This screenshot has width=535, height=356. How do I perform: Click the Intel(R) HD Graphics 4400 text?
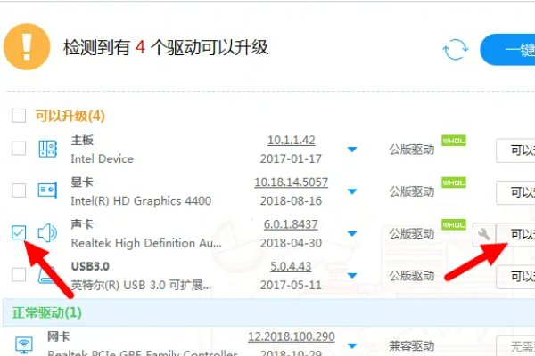click(x=141, y=200)
